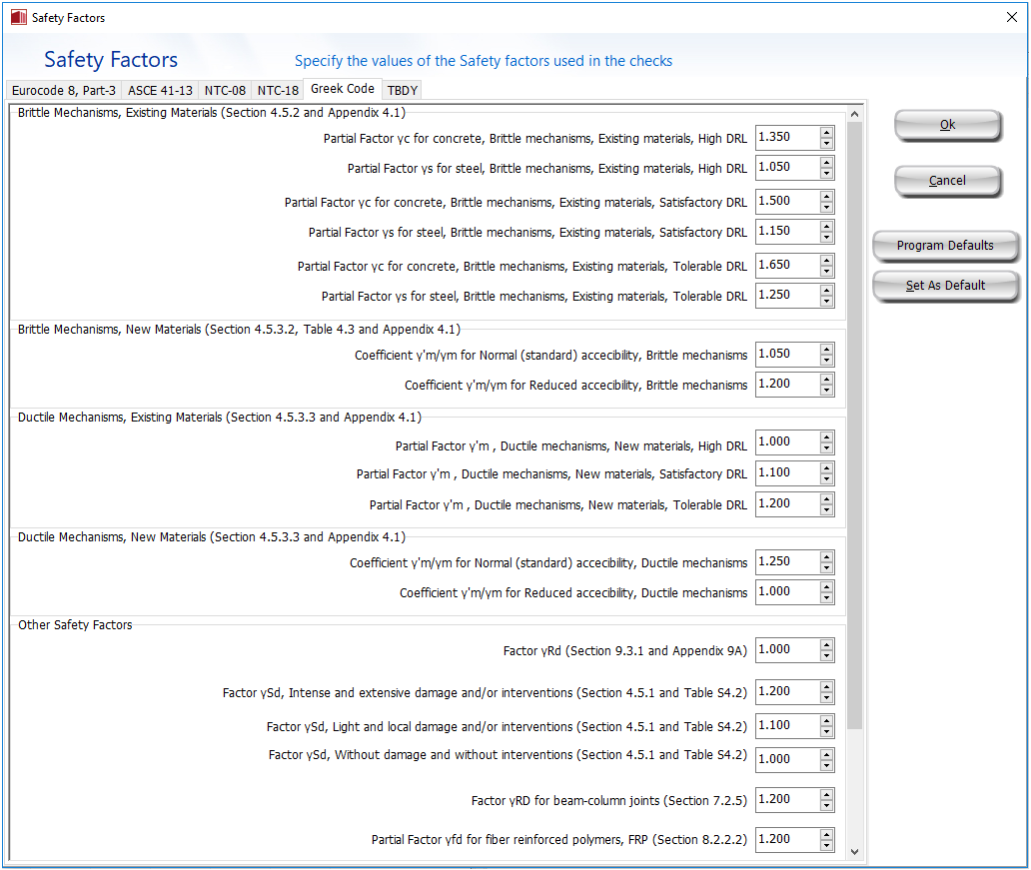Decrease steel brittle Tolerable DRL factor
This screenshot has width=1031, height=870.
click(827, 302)
